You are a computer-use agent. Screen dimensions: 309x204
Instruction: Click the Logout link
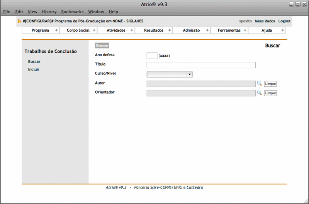[x=284, y=21]
